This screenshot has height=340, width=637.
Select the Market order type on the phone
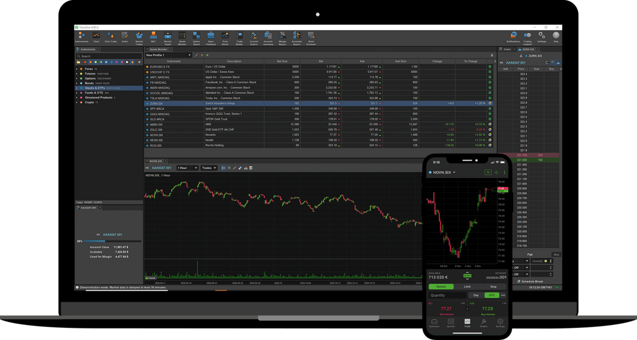[x=441, y=286]
